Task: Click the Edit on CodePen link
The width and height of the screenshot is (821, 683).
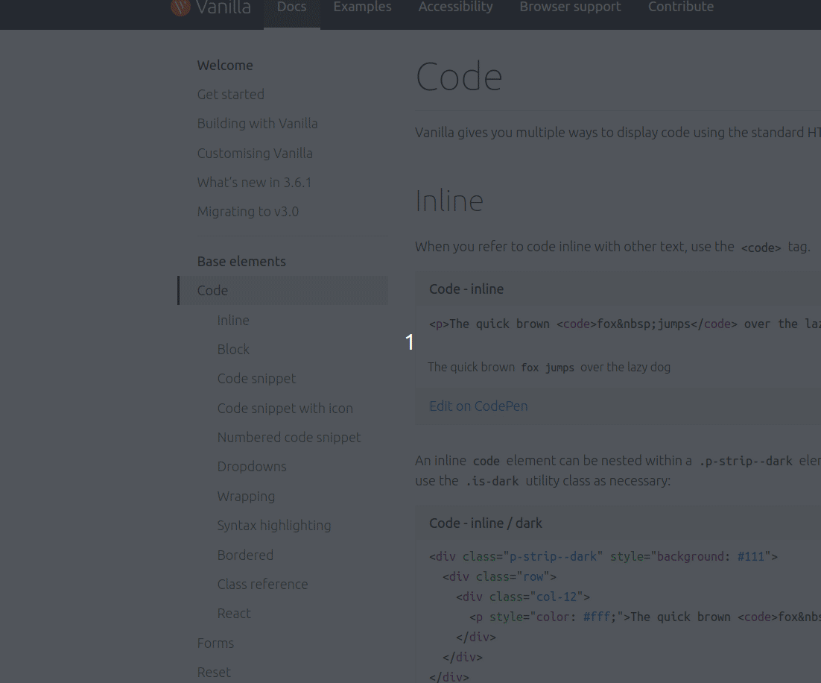Action: [478, 406]
